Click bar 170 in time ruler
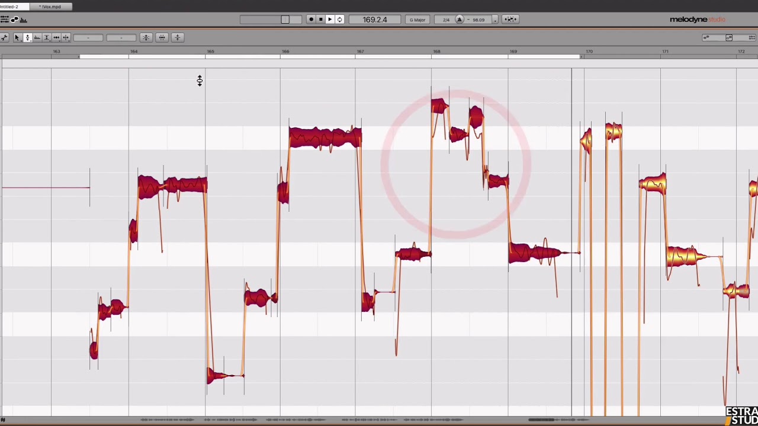This screenshot has height=426, width=758. [x=589, y=51]
